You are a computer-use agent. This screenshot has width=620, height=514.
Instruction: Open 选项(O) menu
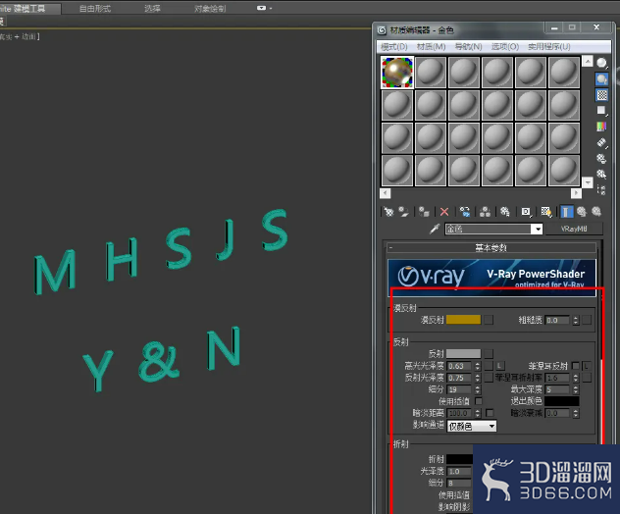pos(505,47)
